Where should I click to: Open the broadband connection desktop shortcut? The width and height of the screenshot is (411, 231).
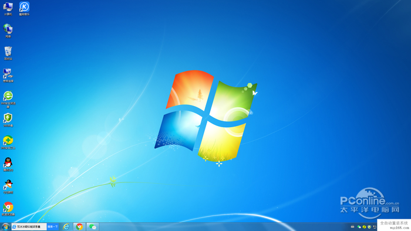(8, 76)
